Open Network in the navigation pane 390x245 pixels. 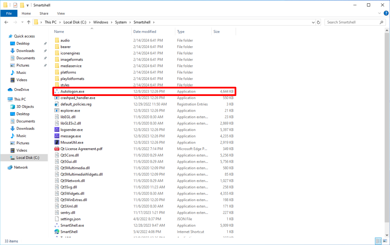tap(21, 167)
